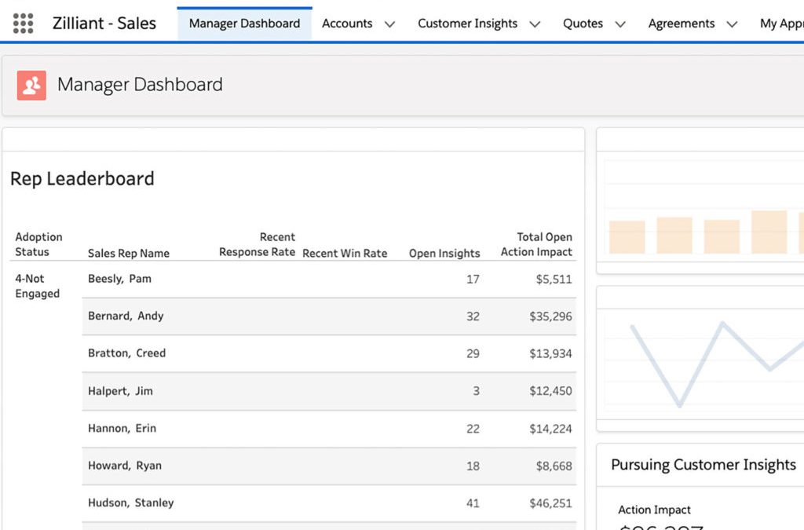Select sales rep Howard, Ryan

pyautogui.click(x=125, y=466)
